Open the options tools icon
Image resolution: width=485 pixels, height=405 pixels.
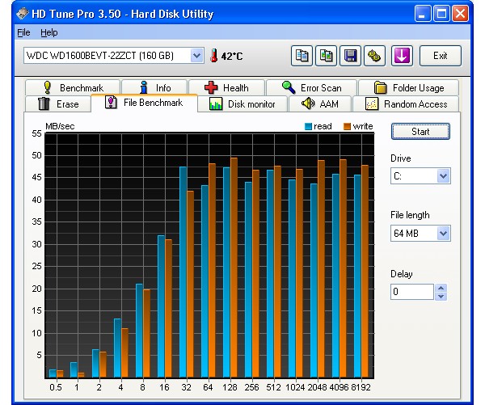[374, 56]
